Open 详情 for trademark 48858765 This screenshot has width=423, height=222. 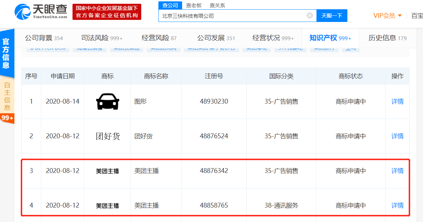398,206
